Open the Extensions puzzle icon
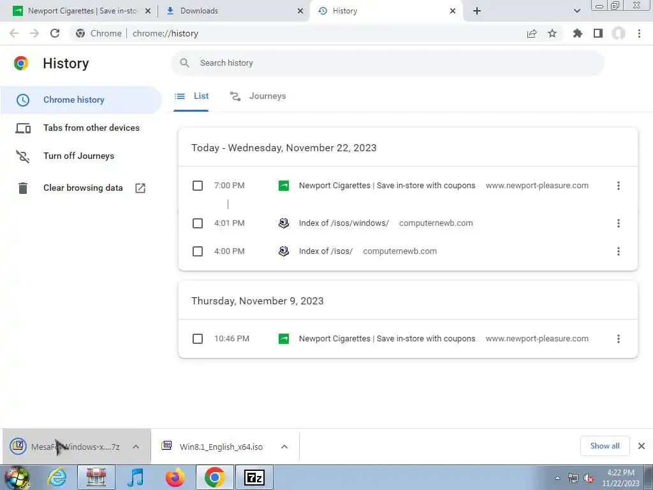The height and width of the screenshot is (490, 653). [x=578, y=33]
